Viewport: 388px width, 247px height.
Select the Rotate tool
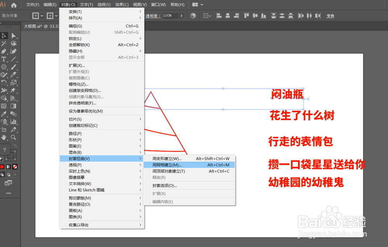(4, 83)
